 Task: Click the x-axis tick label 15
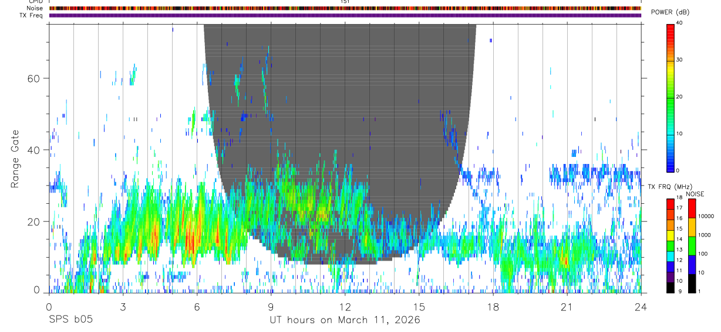tap(419, 307)
